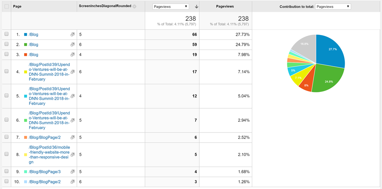
Task: Sort by the Page column header
Action: coord(17,7)
